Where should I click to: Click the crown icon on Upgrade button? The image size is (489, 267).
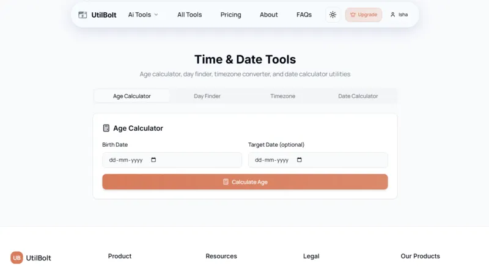353,15
